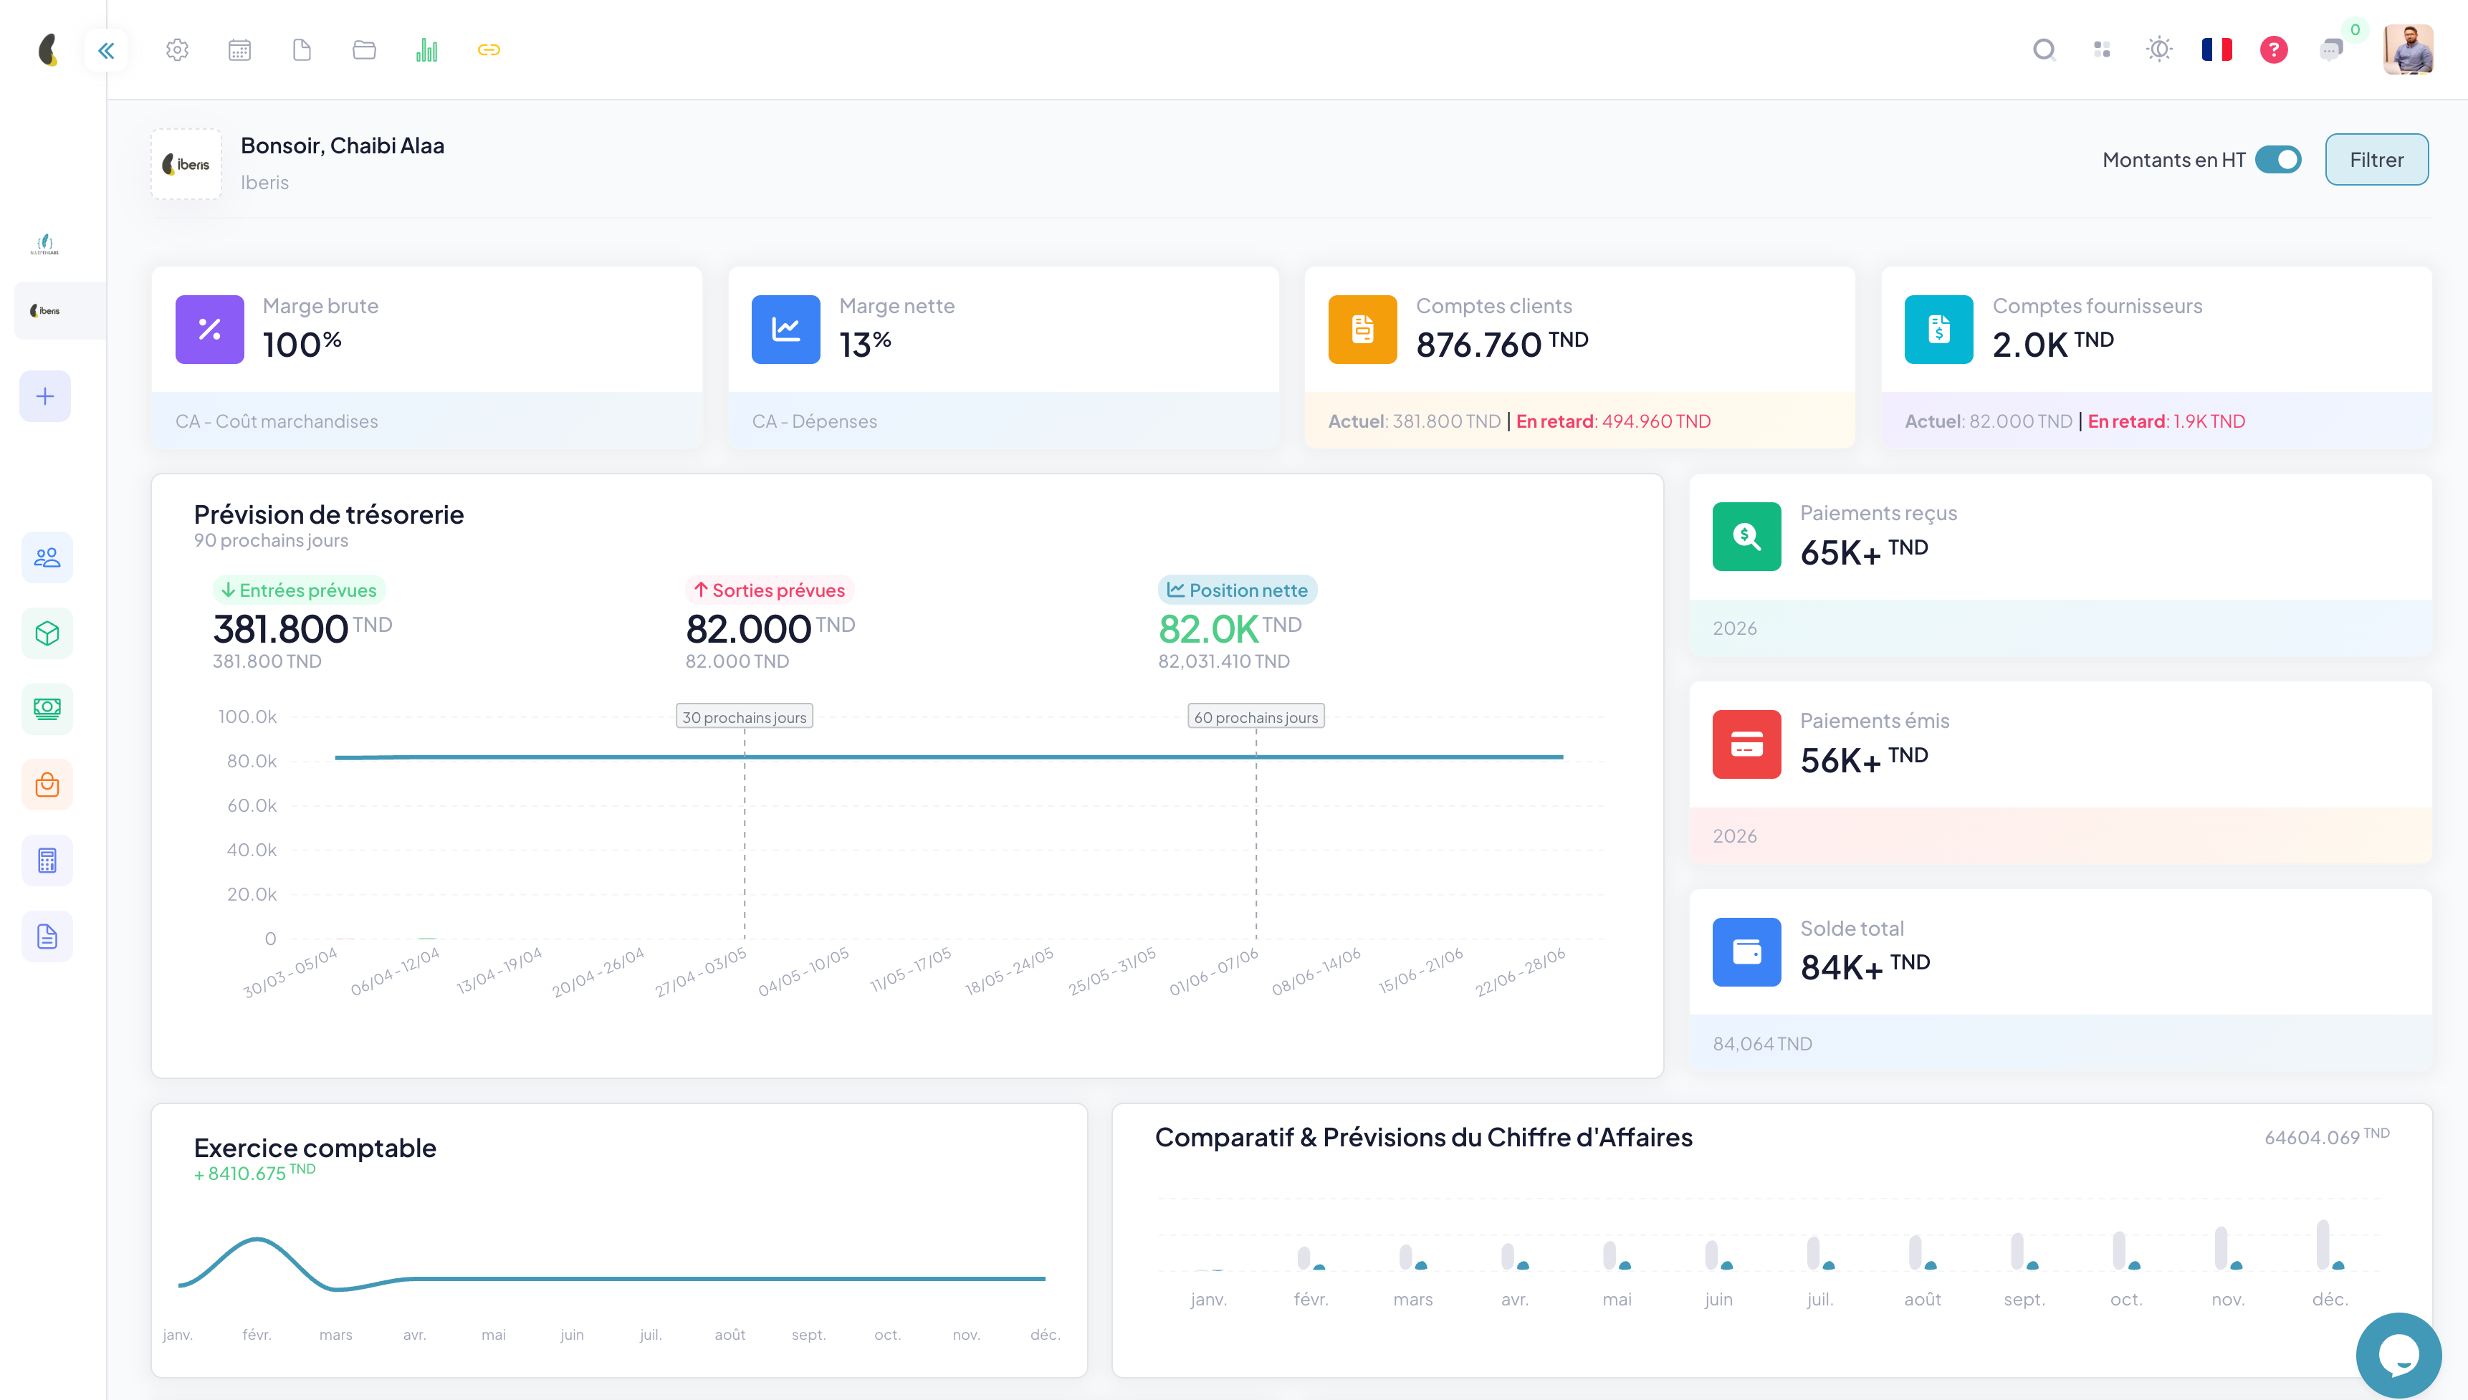
Task: Select the Sorties prévues badge
Action: [769, 590]
